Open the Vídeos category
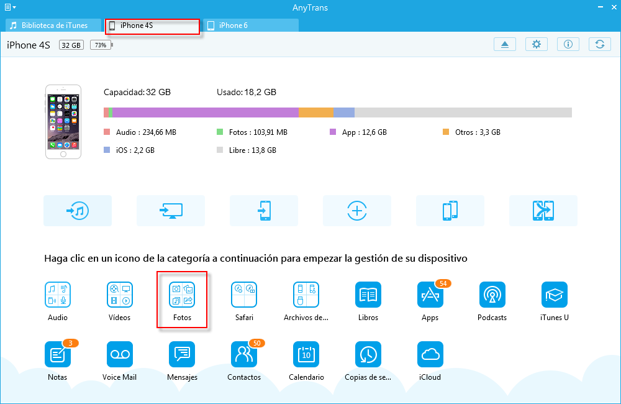This screenshot has width=621, height=404. pyautogui.click(x=120, y=295)
